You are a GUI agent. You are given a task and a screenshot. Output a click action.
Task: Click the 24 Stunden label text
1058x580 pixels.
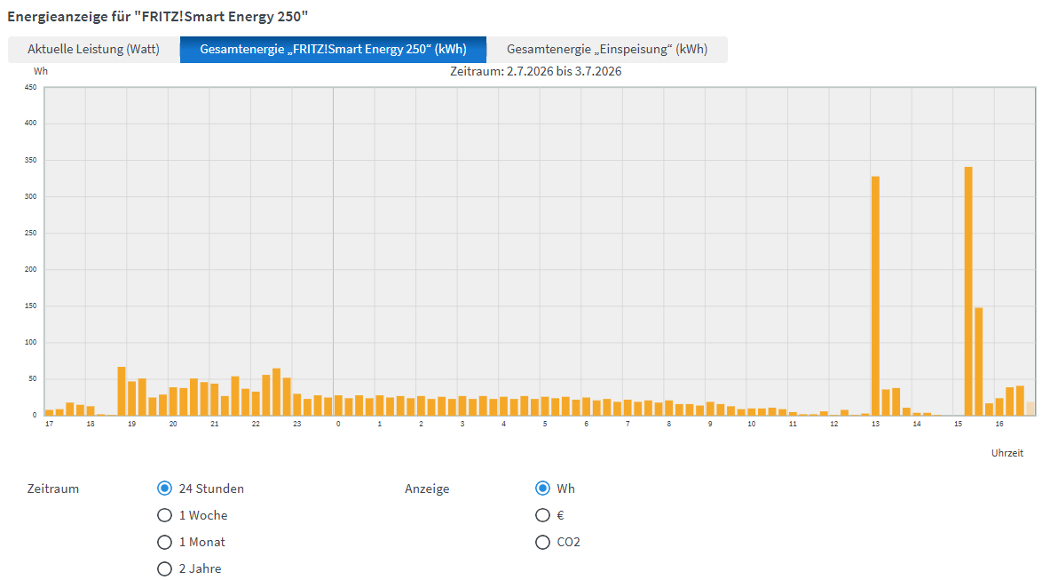(x=211, y=489)
